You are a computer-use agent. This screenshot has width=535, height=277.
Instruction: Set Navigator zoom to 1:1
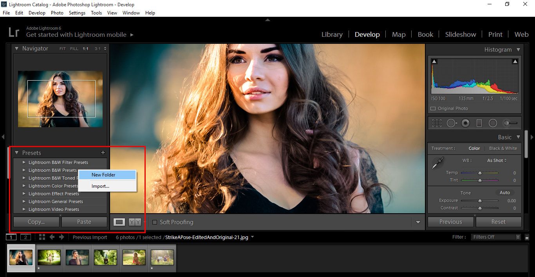coord(85,49)
